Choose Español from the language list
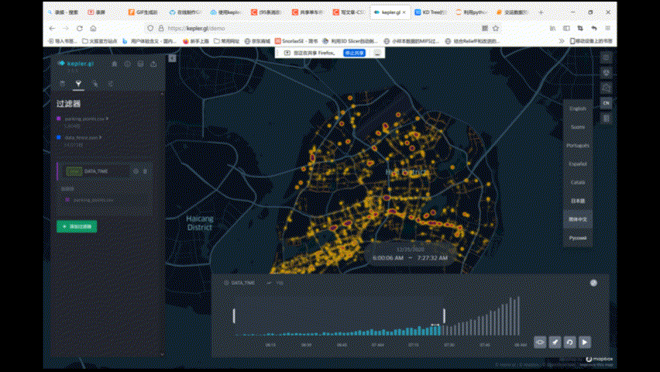Screen dimensions: 660x372 578,164
